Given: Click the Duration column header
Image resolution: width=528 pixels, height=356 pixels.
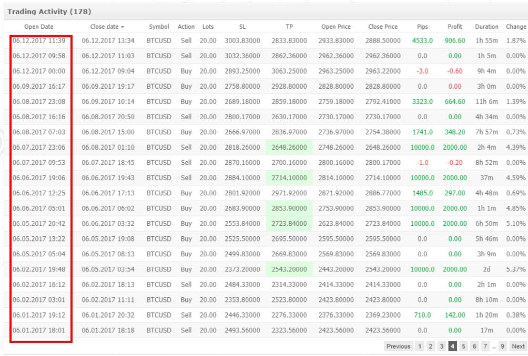Looking at the screenshot, I should [x=486, y=27].
